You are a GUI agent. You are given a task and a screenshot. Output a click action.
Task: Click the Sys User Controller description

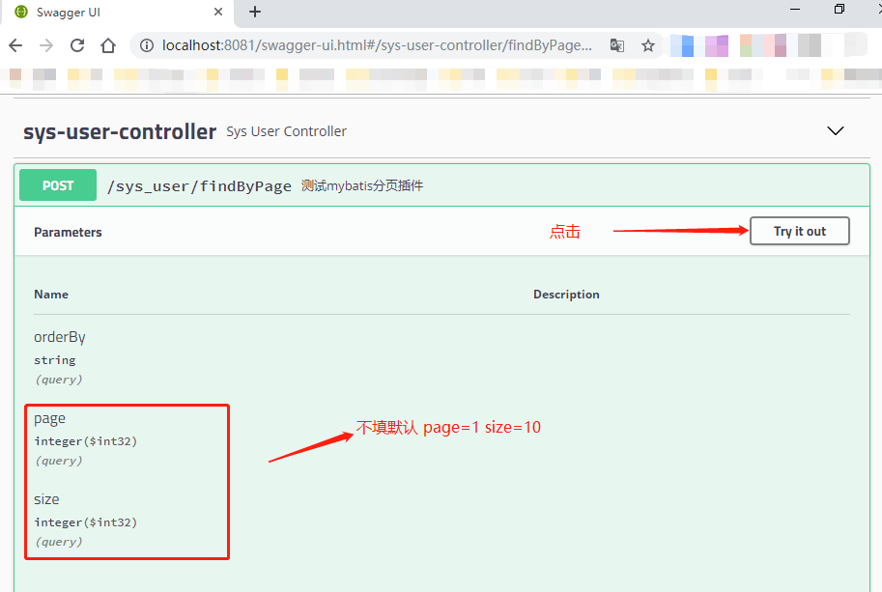(286, 131)
